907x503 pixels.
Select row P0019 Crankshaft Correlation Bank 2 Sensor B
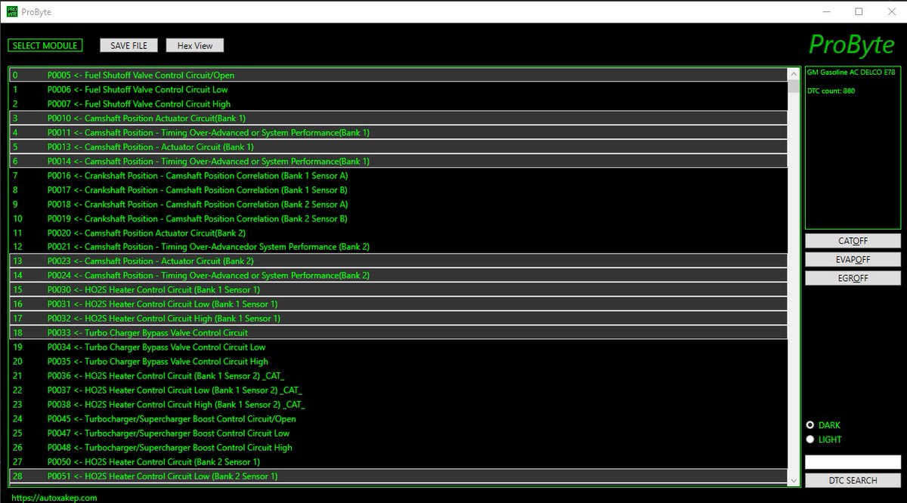[398, 219]
